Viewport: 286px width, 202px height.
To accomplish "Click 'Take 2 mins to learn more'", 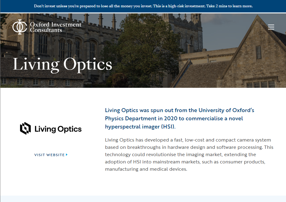I will tap(230, 6).
